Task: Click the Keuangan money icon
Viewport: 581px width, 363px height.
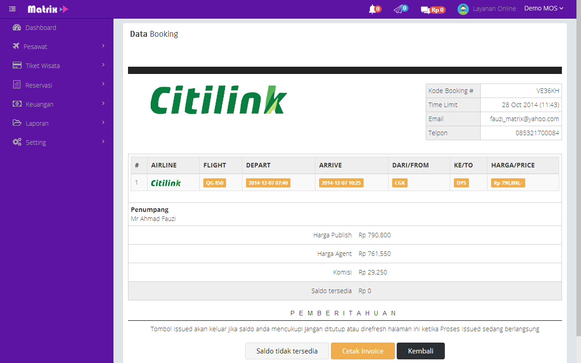Action: 17,104
